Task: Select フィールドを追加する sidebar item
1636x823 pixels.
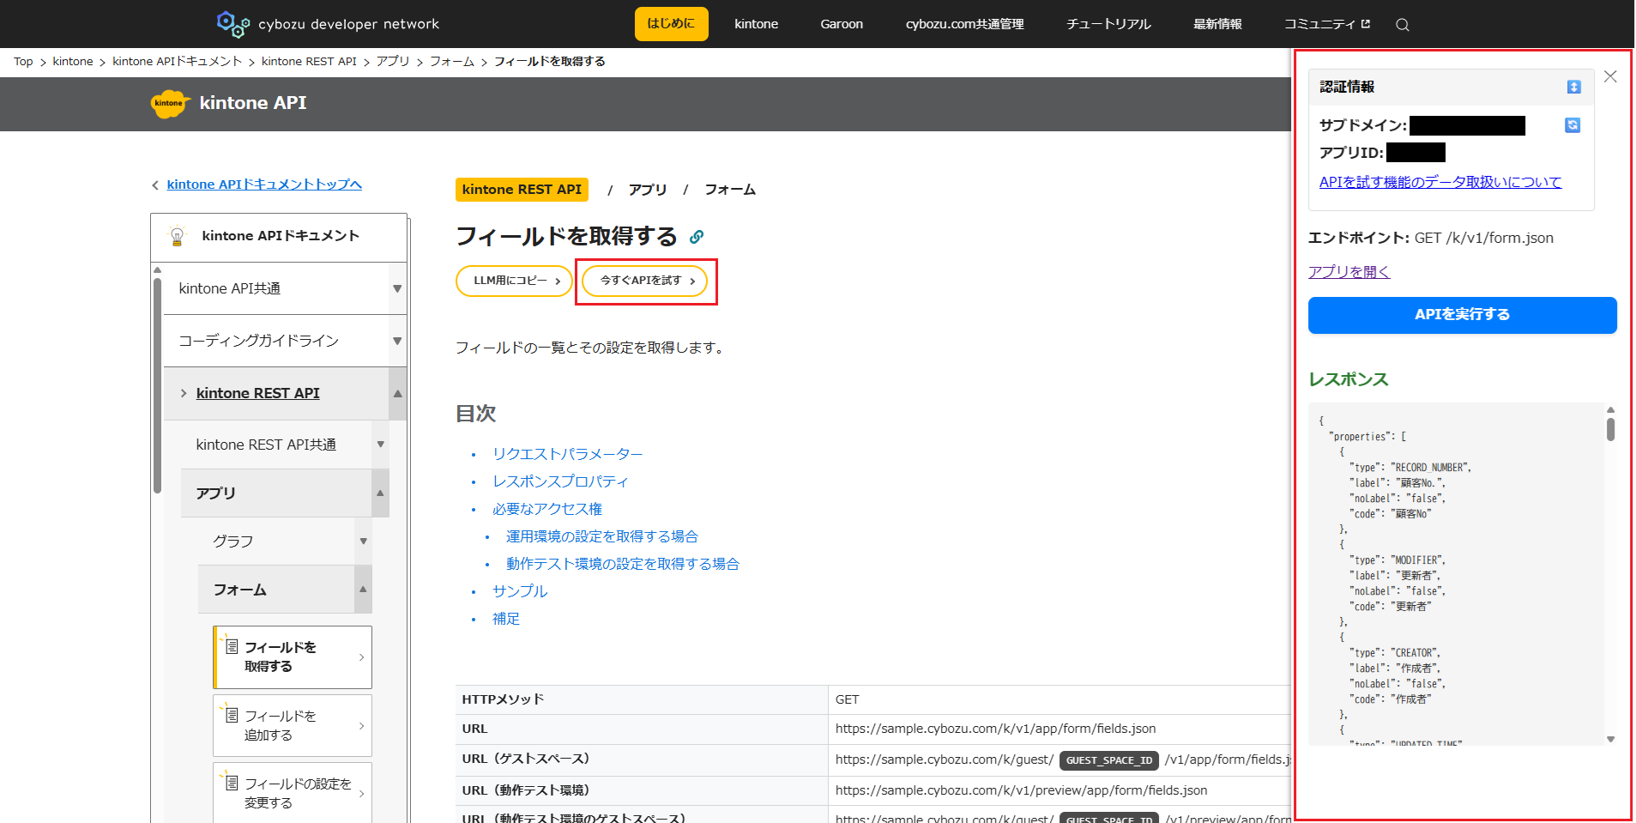Action: coord(293,725)
